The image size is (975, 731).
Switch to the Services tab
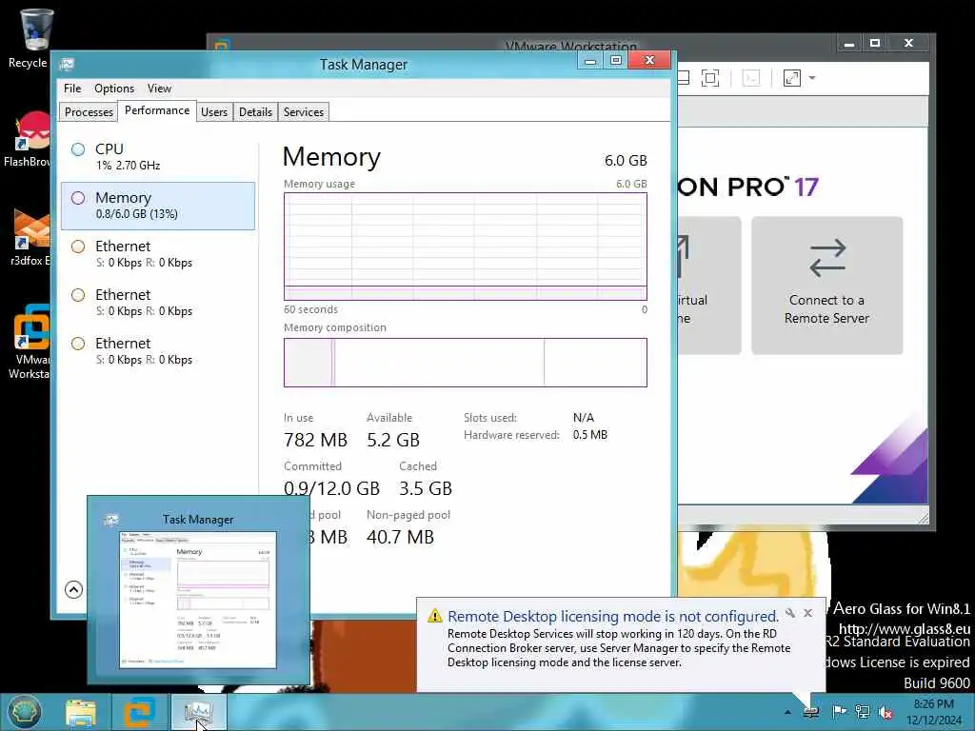coord(304,112)
